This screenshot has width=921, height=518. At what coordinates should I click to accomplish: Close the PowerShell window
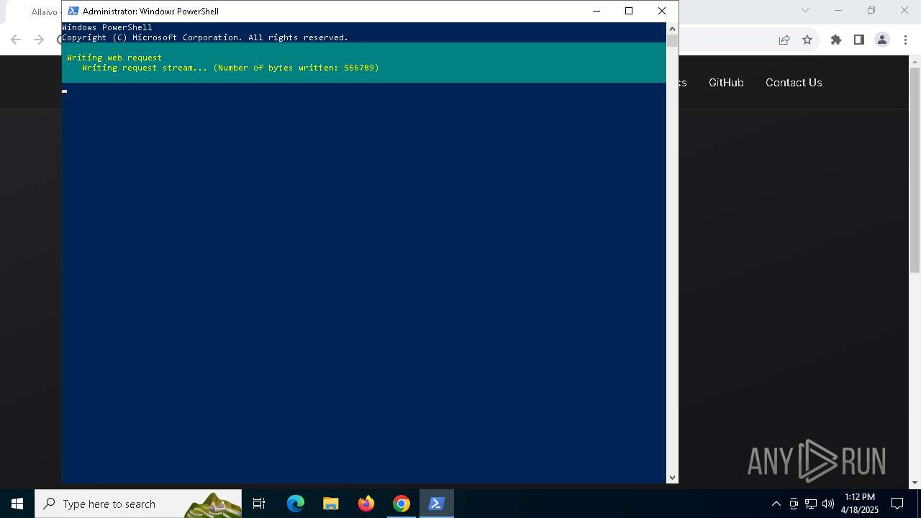coord(662,11)
